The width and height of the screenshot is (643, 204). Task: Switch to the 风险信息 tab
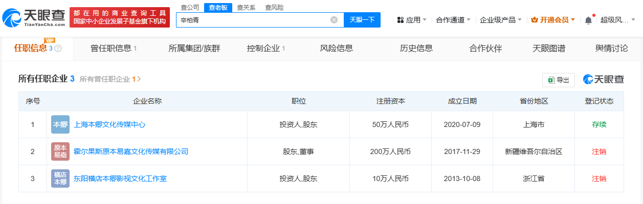(336, 48)
